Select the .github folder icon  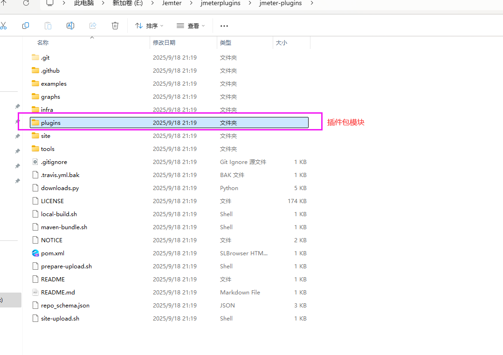tap(35, 70)
